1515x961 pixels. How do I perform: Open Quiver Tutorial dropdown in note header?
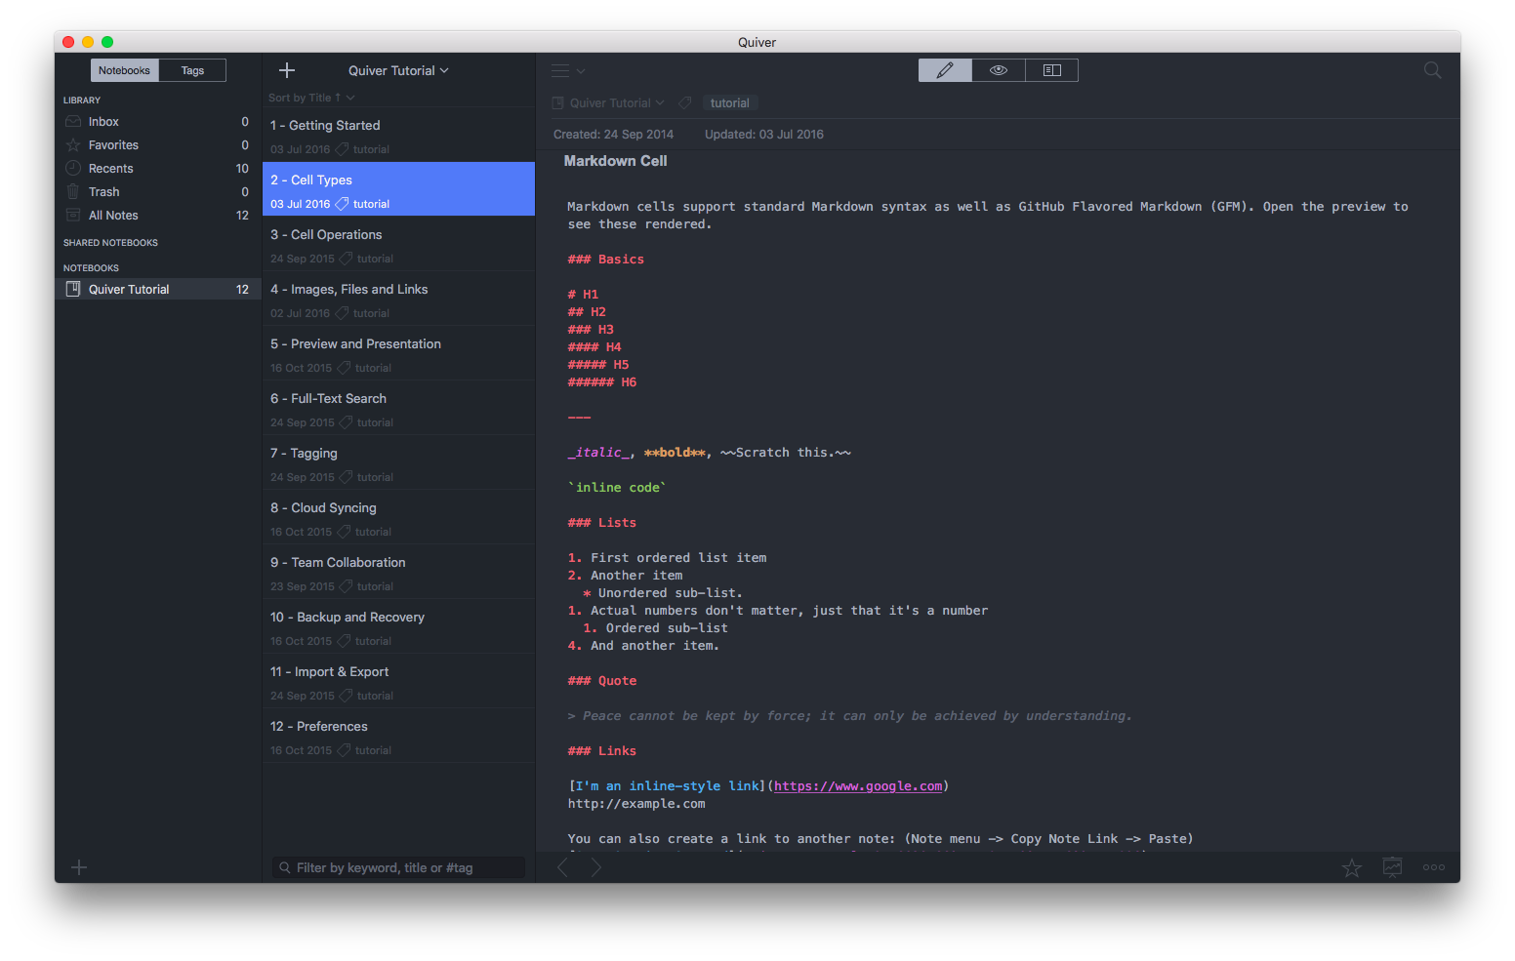616,102
